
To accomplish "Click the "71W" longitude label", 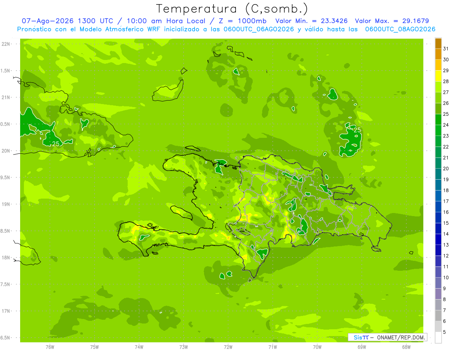I will click(272, 347).
